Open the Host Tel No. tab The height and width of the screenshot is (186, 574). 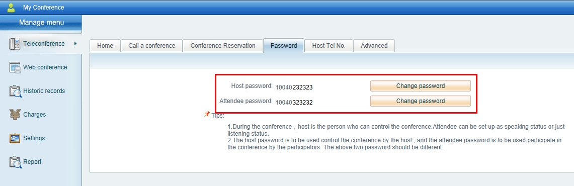click(329, 46)
